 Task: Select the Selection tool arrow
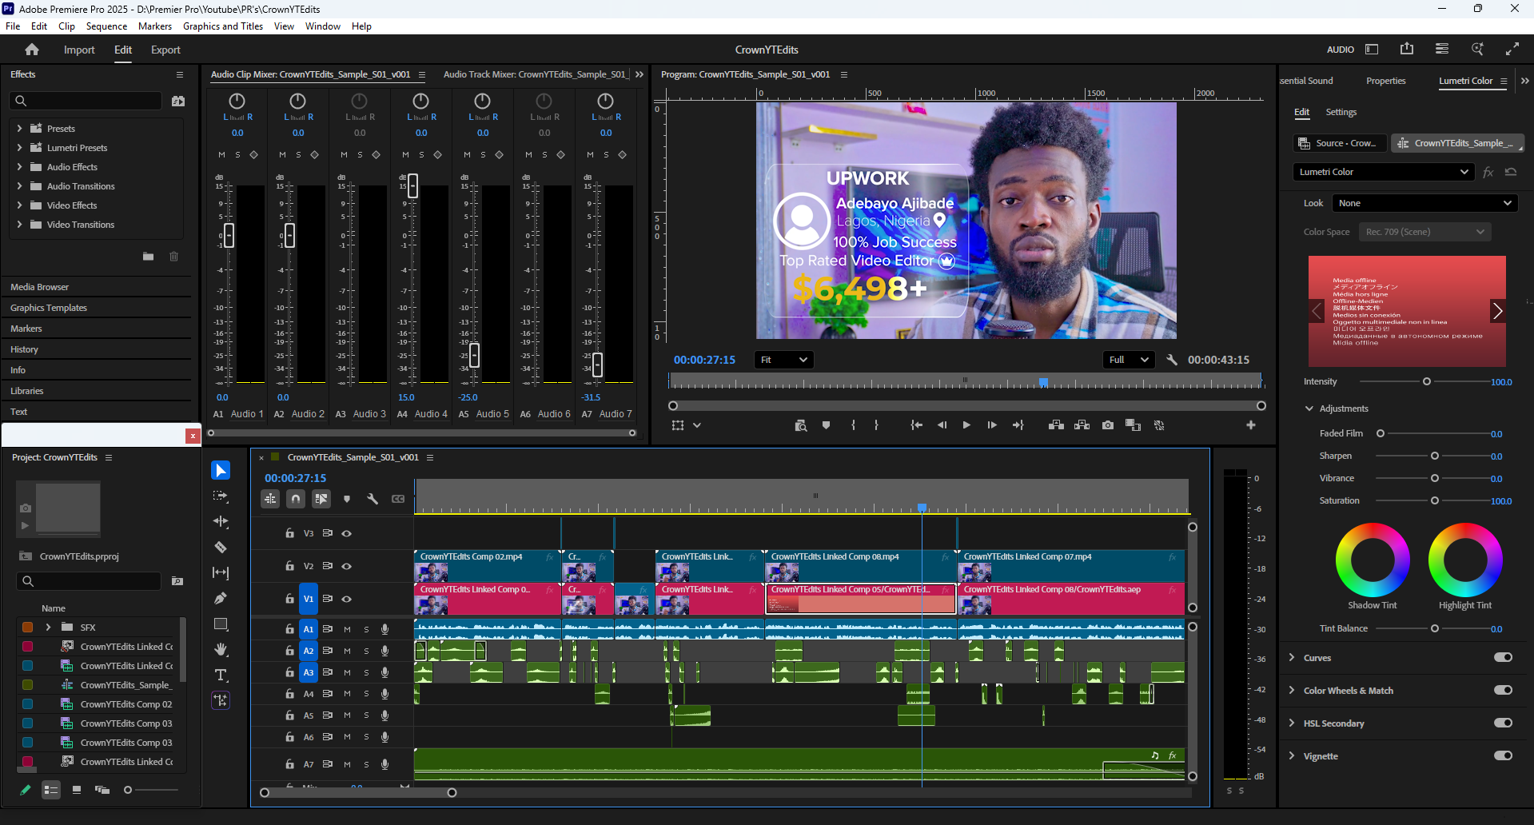coord(221,470)
